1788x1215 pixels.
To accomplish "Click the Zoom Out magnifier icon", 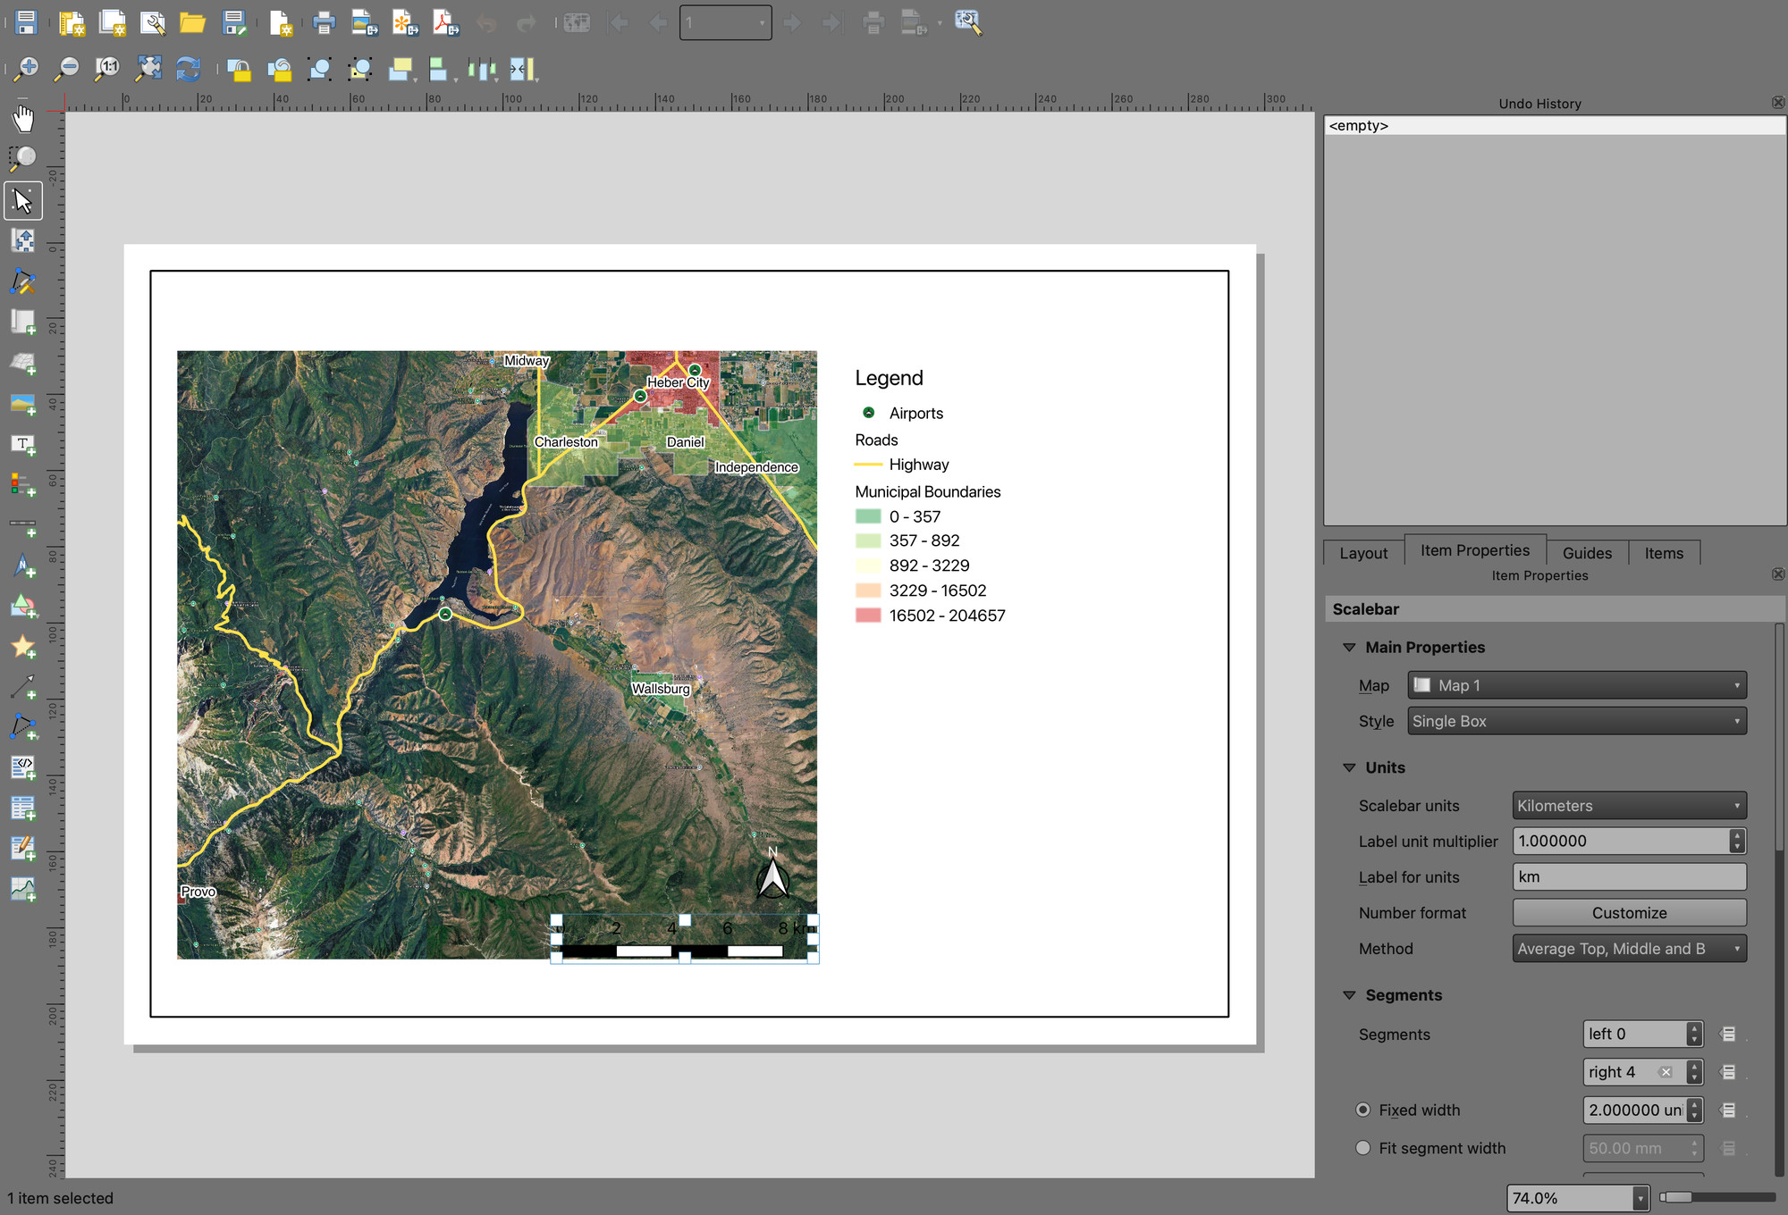I will (x=66, y=69).
